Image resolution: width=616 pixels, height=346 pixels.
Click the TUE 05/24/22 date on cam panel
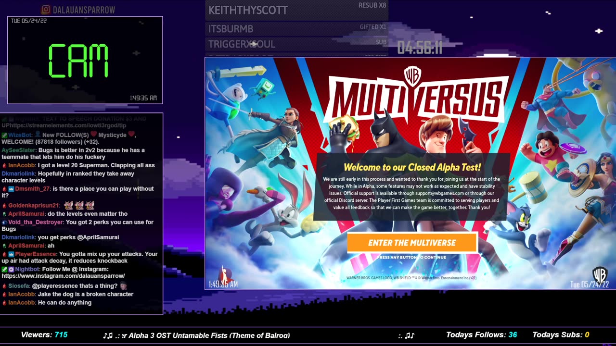(28, 21)
